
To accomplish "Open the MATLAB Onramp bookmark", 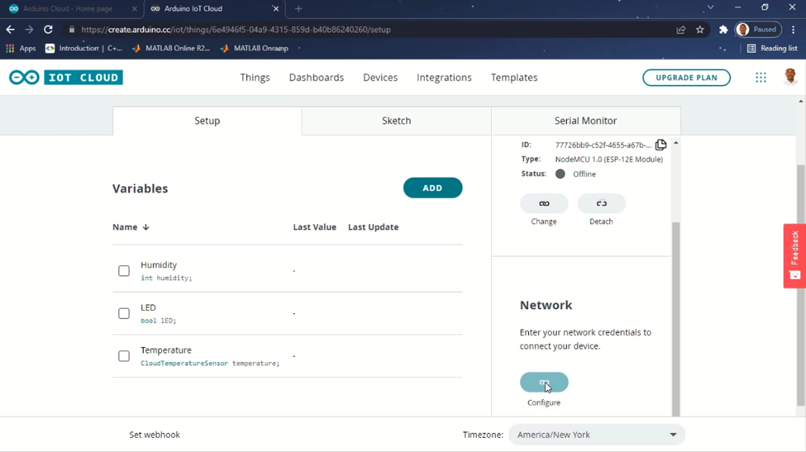I will [255, 48].
